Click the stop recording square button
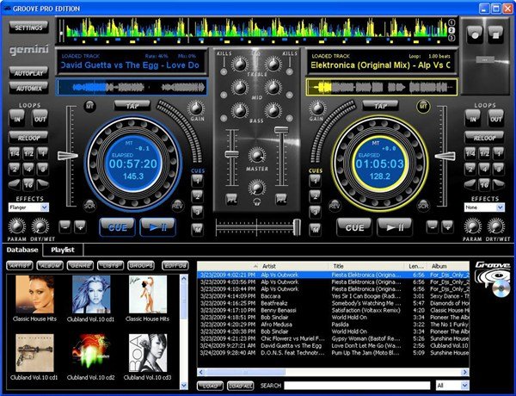 (x=495, y=34)
